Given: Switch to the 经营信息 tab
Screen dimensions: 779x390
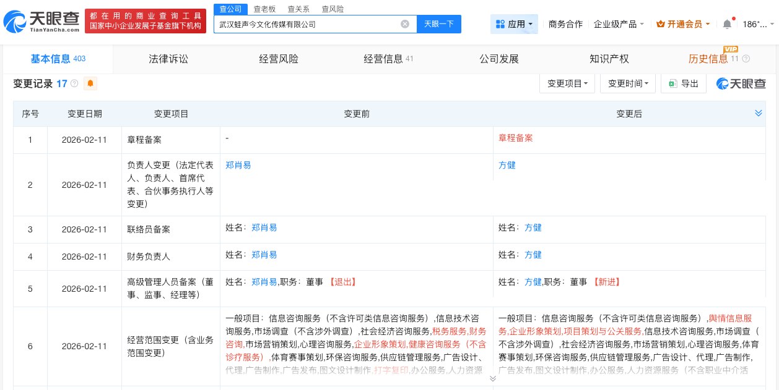Looking at the screenshot, I should (384, 59).
